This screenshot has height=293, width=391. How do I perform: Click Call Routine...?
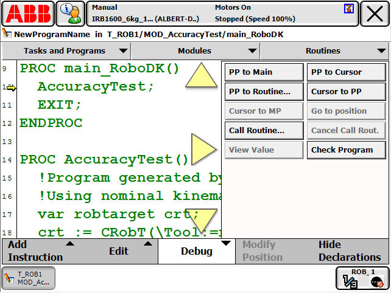point(264,131)
